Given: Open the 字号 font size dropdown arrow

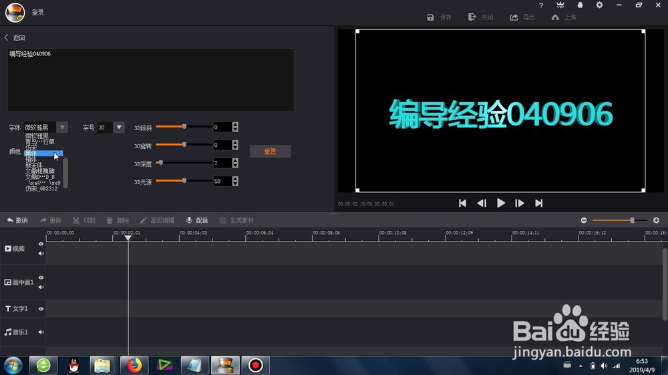Looking at the screenshot, I should (x=119, y=127).
